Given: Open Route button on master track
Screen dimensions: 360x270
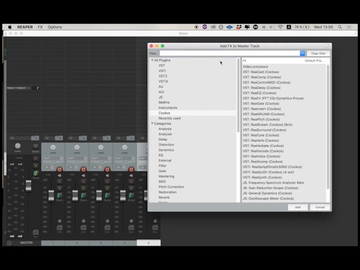Looking at the screenshot, I should pos(36,174).
